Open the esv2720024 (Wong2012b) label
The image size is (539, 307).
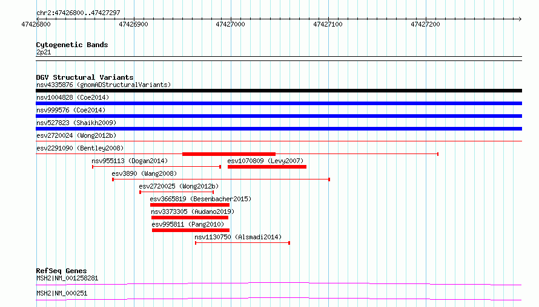[x=76, y=135]
